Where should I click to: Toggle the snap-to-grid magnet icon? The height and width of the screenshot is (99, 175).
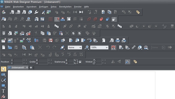[x=57, y=19]
